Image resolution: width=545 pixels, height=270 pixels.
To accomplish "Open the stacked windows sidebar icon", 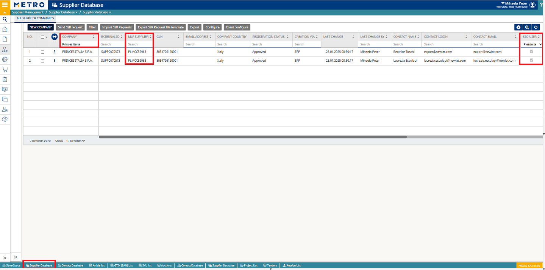I will tap(5, 99).
